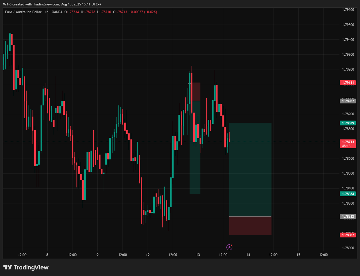The height and width of the screenshot is (276, 360).
Task: Click the change value −0.00027 (−0.02%)
Action: click(143, 12)
